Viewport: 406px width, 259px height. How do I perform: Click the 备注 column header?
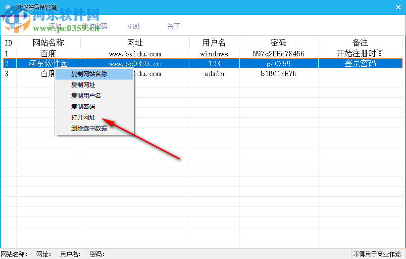(x=360, y=43)
